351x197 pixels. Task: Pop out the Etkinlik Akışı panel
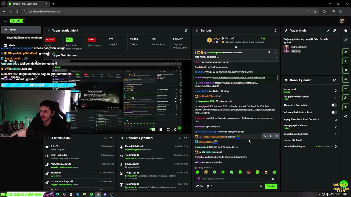[111, 138]
